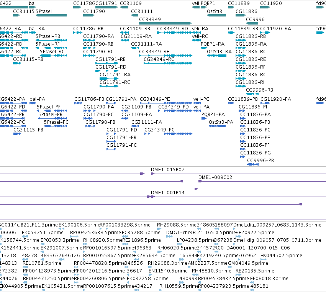
Task: Open transcript label "CG31111-RA"
Action: (x=146, y=44)
